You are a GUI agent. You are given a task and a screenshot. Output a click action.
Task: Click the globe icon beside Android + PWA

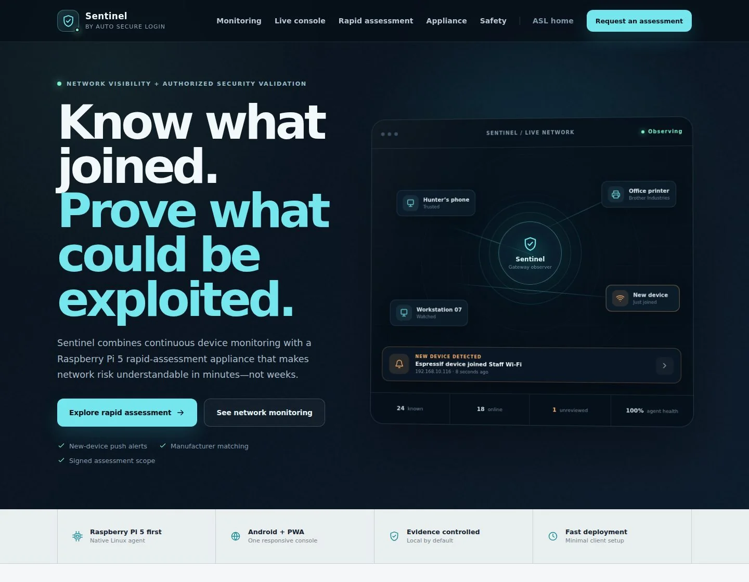click(x=236, y=536)
